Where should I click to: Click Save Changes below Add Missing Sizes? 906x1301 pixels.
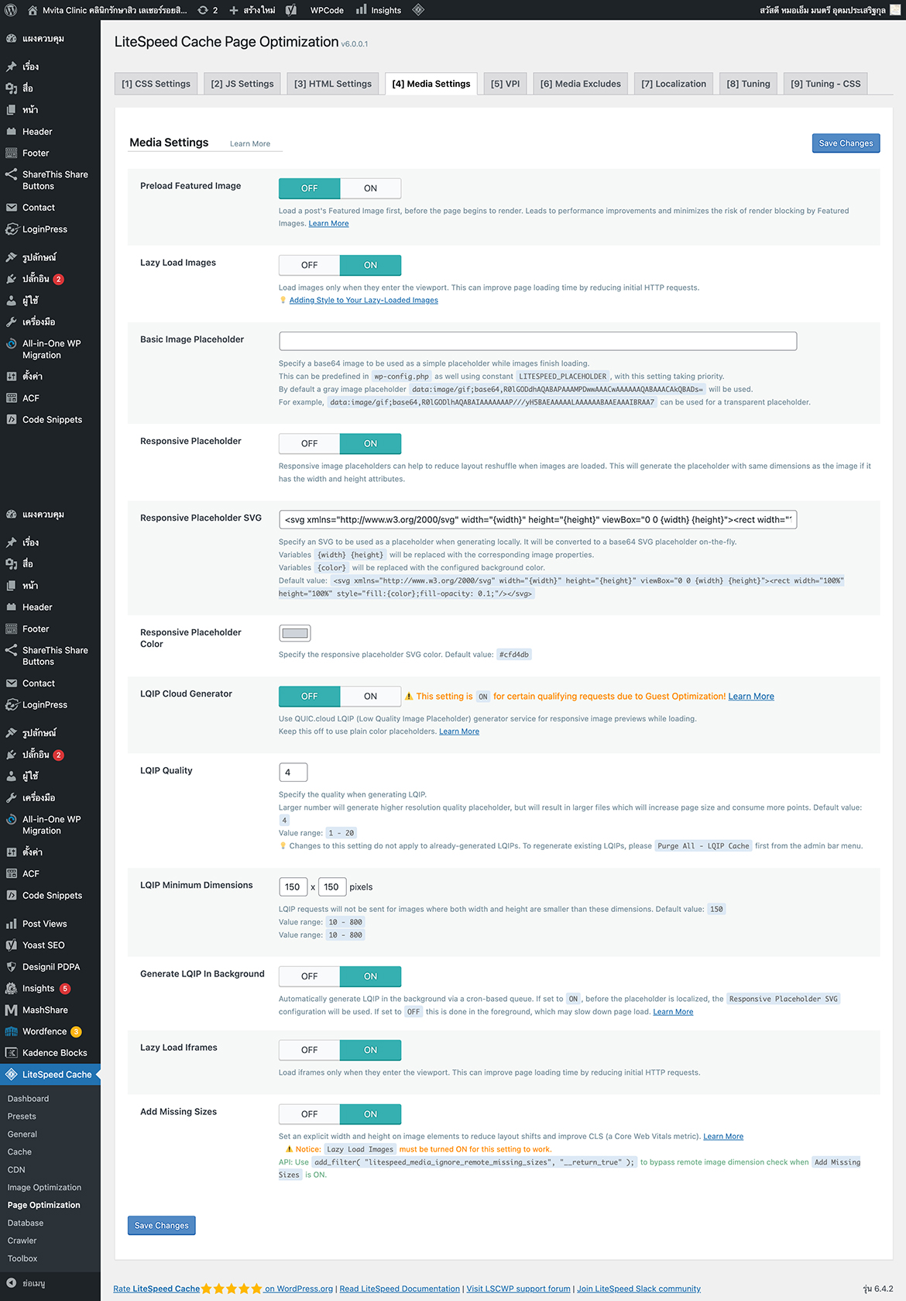point(161,1225)
